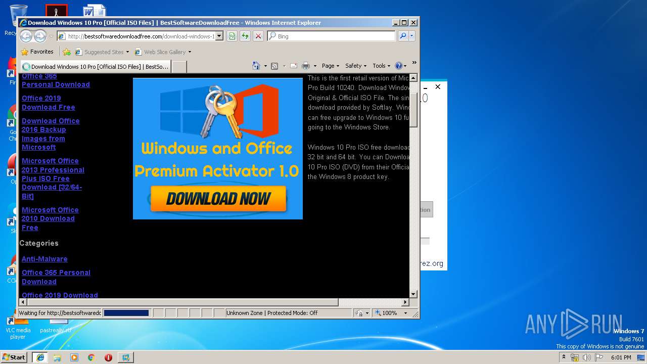Open the recent pages dropdown arrow
647x364 pixels.
51,36
